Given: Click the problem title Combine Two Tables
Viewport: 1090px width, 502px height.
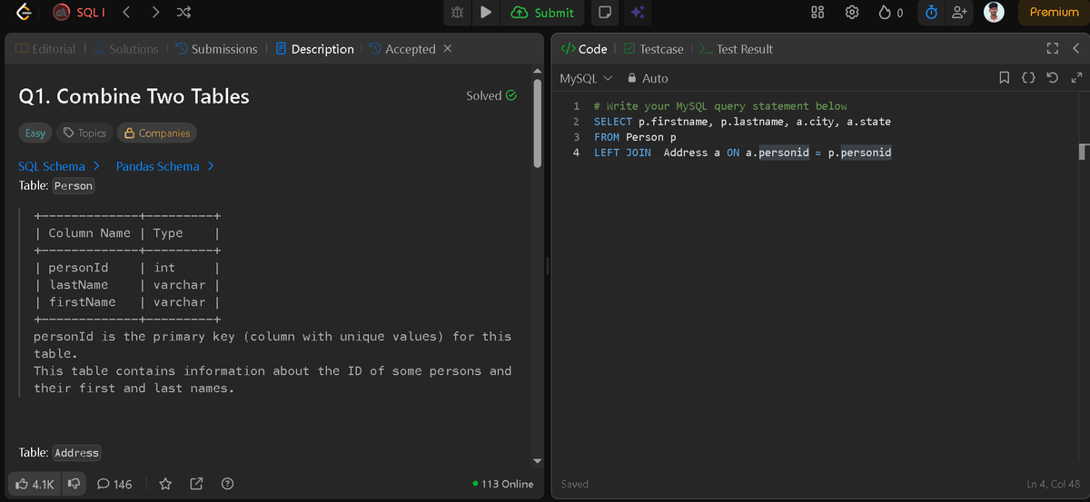Looking at the screenshot, I should click(134, 96).
